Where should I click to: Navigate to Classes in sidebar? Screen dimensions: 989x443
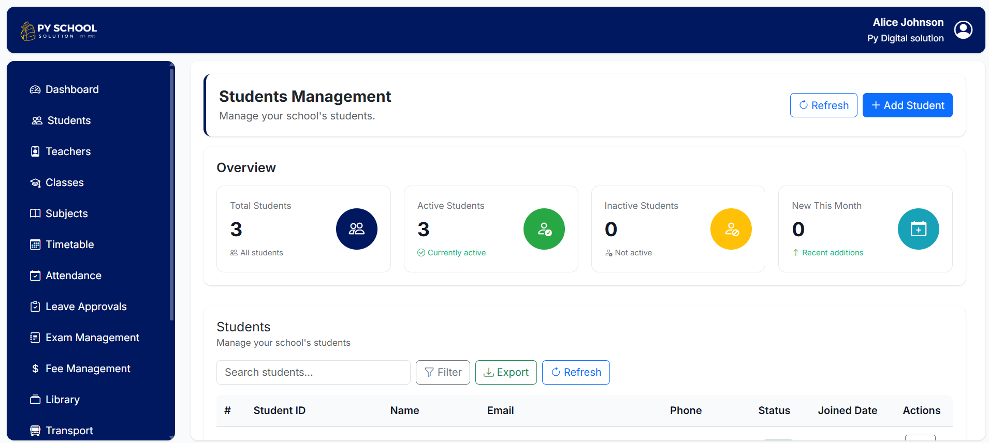coord(56,182)
